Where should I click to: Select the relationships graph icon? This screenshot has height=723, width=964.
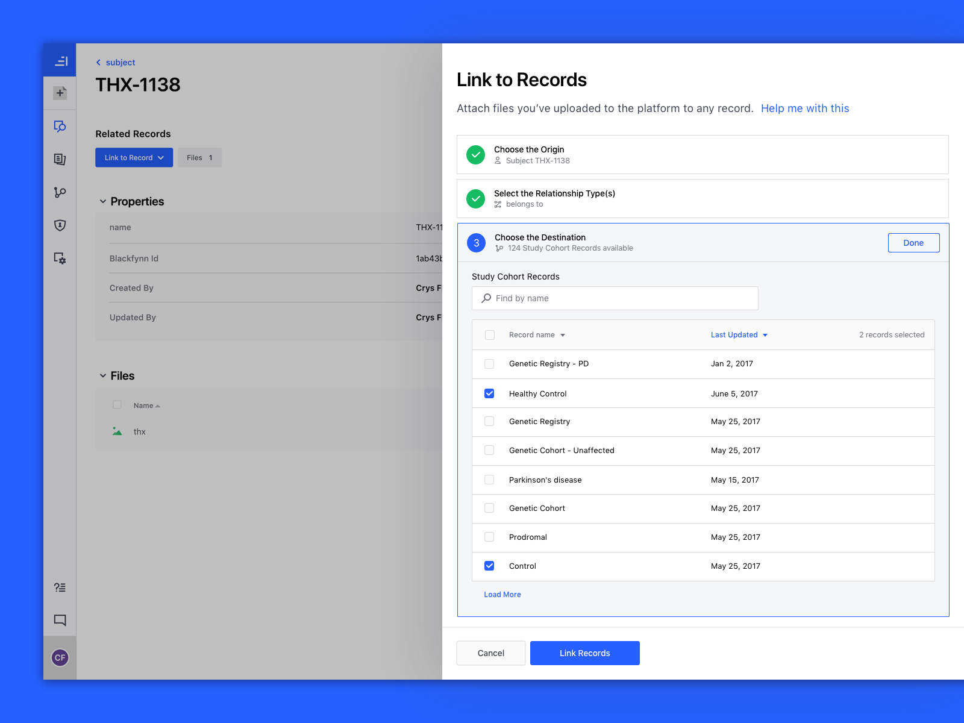point(59,192)
